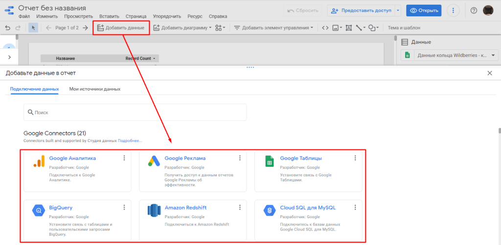Open the user account avatar
501x245 pixels.
488,10
